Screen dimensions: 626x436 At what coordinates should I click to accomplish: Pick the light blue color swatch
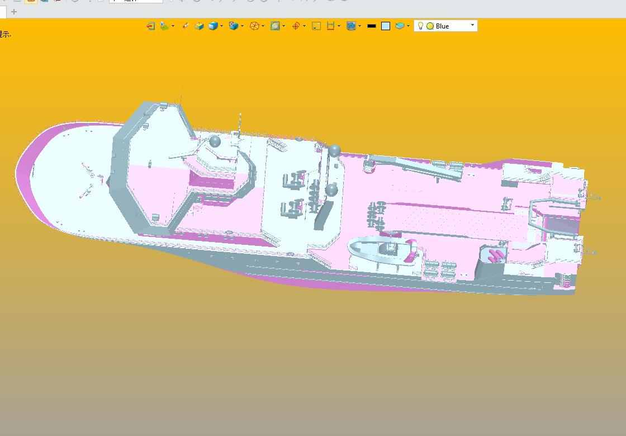pyautogui.click(x=386, y=26)
